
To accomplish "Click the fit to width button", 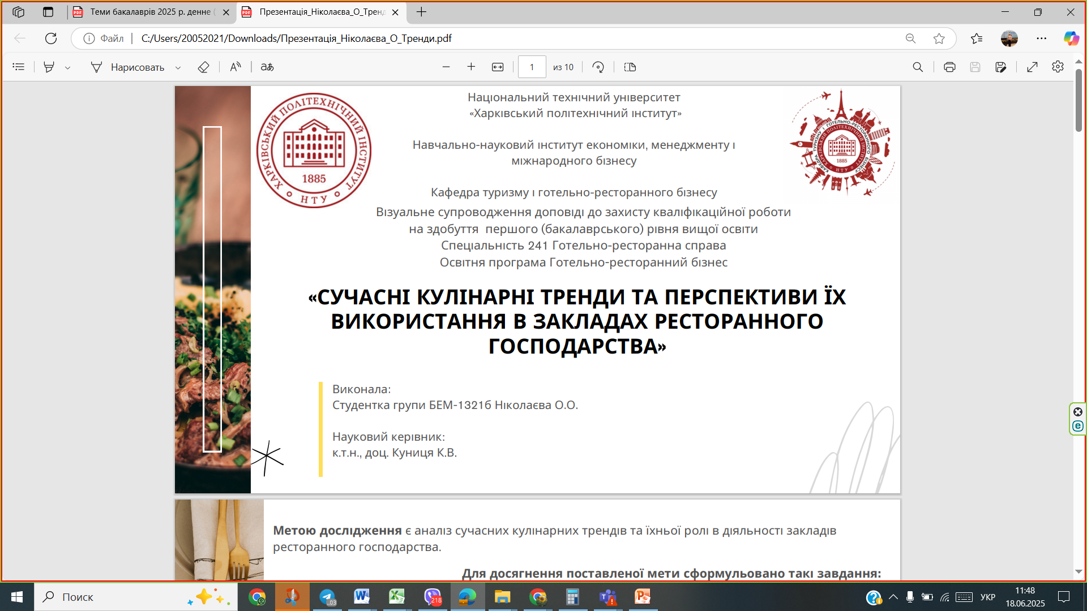I will 498,67.
